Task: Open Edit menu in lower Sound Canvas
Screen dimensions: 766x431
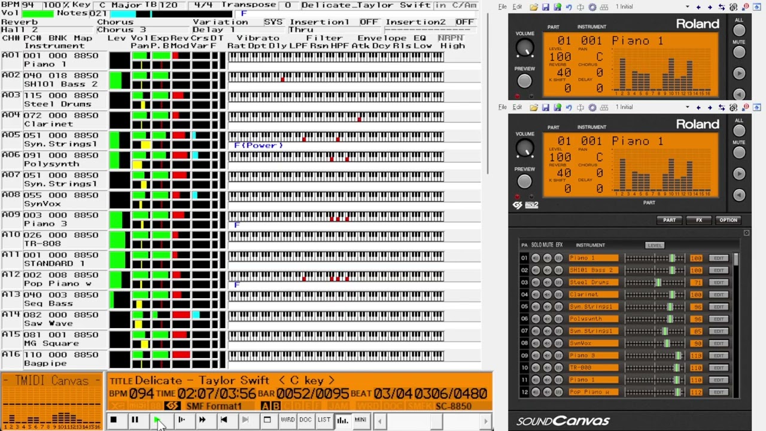Action: point(517,107)
